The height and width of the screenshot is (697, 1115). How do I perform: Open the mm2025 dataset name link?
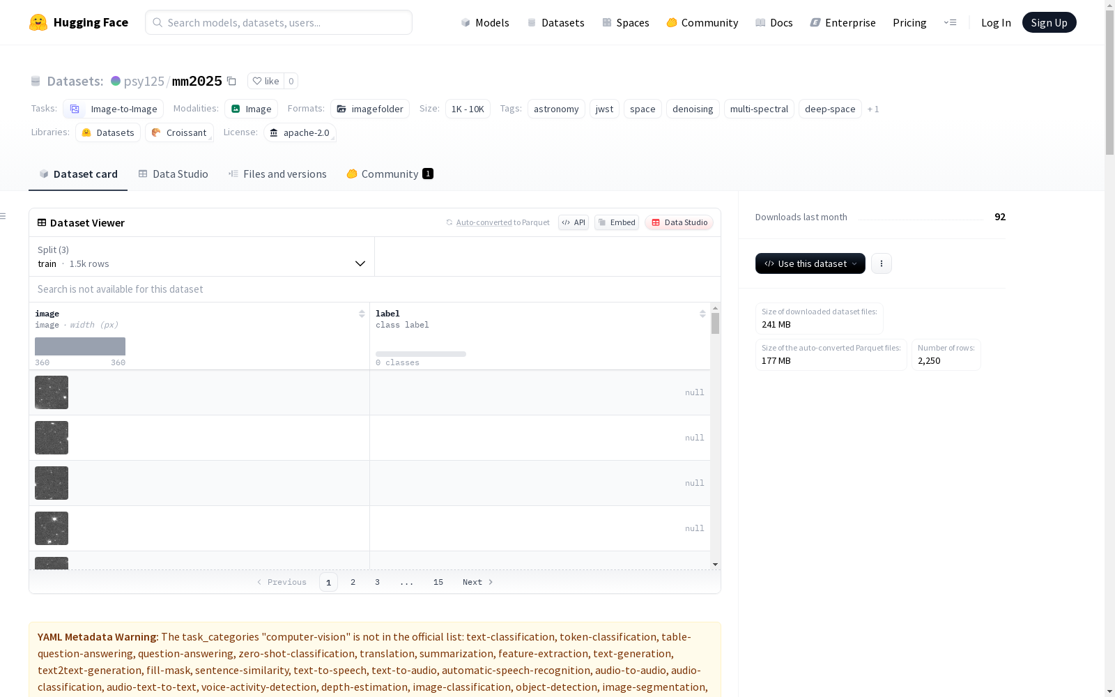tap(197, 81)
